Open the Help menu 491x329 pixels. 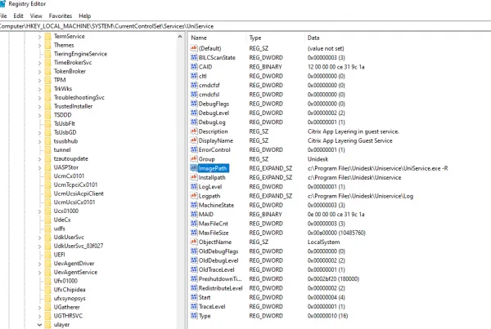[x=84, y=16]
